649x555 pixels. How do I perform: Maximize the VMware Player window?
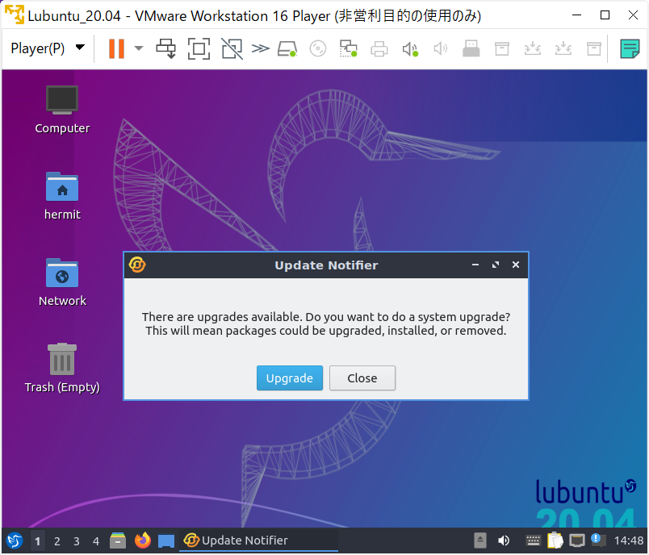pos(605,15)
